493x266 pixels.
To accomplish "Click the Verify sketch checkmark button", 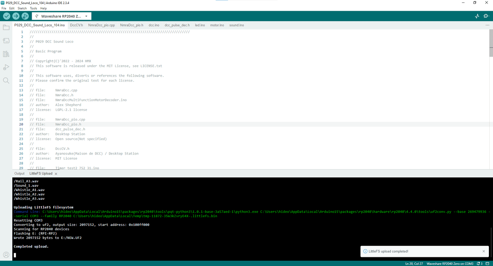I will (x=7, y=16).
